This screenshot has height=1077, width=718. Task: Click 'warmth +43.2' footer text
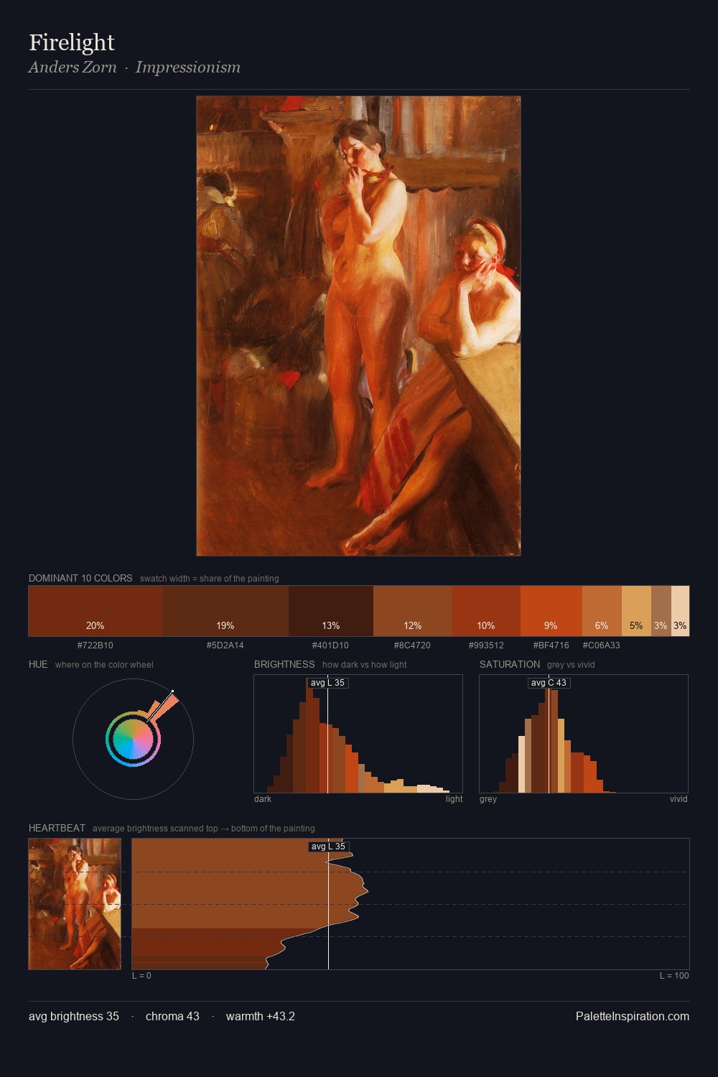[x=261, y=1016]
